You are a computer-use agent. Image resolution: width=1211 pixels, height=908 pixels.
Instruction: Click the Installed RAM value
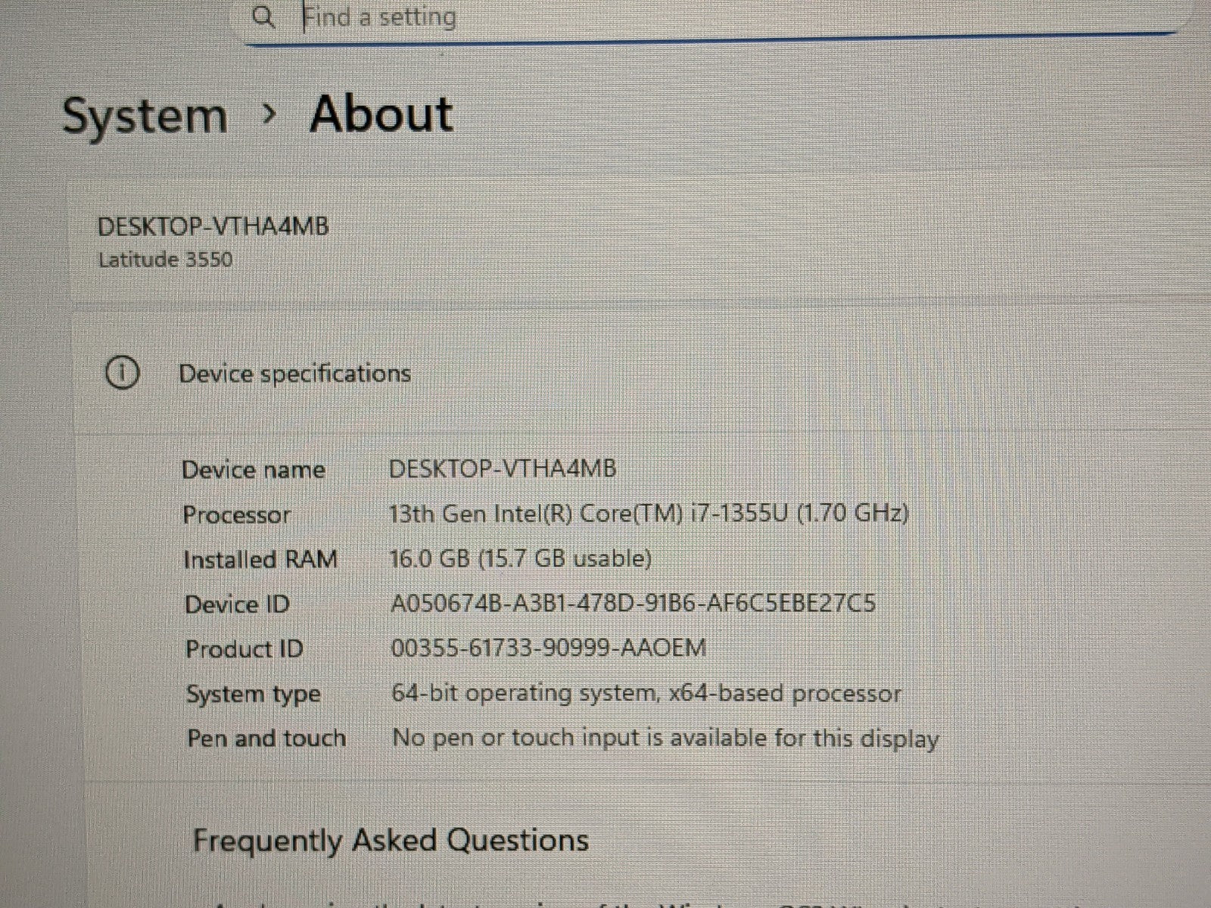tap(521, 558)
